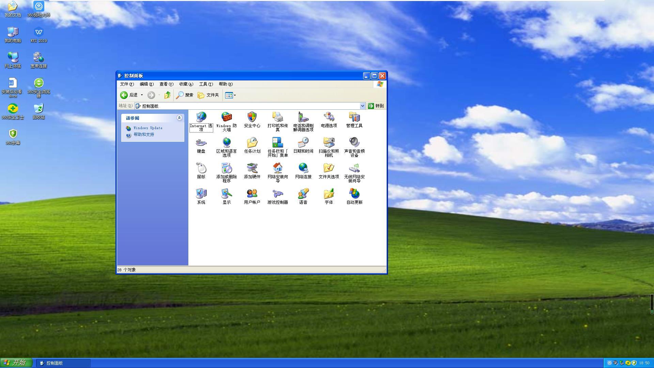Select 360安全浏览器 desktop icon
654x368 pixels.
pos(39,88)
